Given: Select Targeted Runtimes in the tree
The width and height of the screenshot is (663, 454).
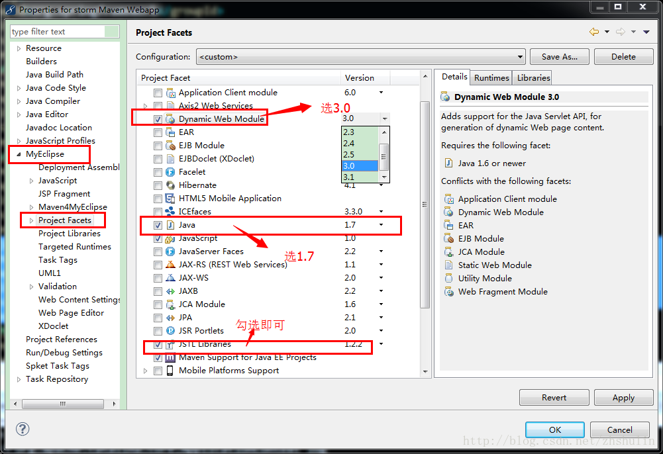Looking at the screenshot, I should [x=75, y=247].
